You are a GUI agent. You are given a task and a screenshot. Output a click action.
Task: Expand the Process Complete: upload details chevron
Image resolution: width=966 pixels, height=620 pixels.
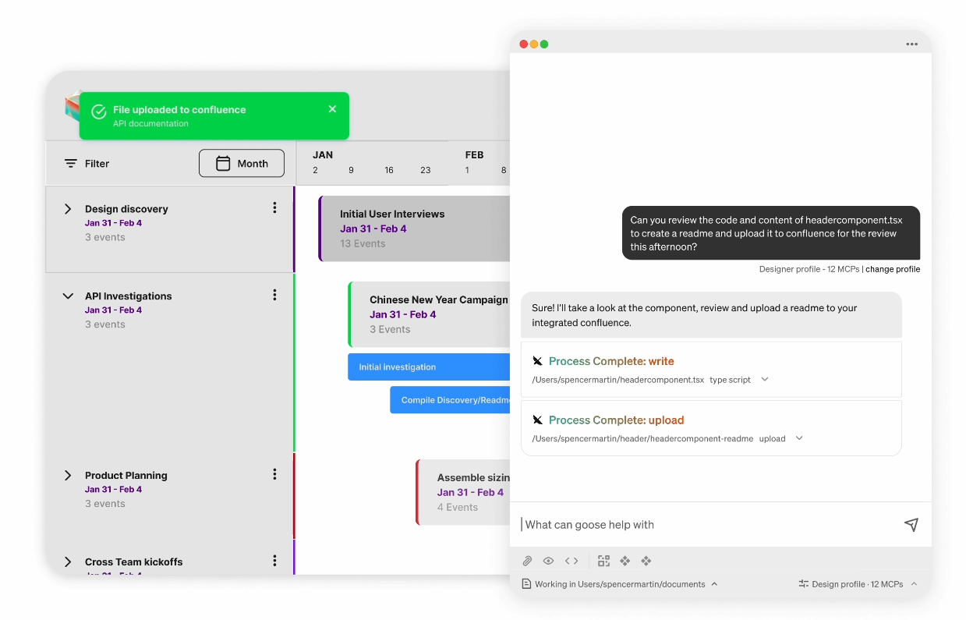point(799,438)
